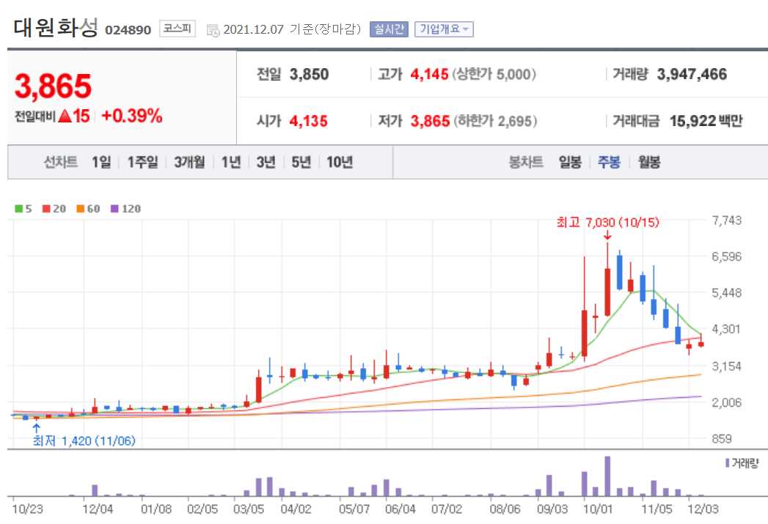768x524 pixels.
Task: Click the calendar icon beside 2021.12.07
Action: 213,30
